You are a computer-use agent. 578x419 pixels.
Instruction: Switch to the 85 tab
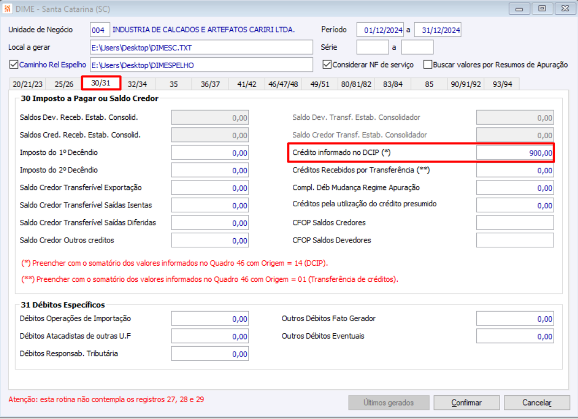coord(429,84)
